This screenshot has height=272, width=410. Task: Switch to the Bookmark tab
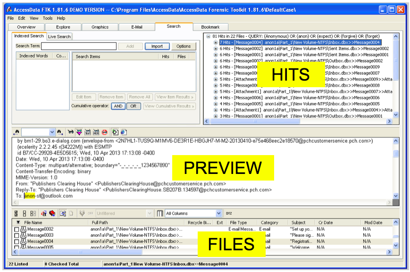tap(210, 27)
